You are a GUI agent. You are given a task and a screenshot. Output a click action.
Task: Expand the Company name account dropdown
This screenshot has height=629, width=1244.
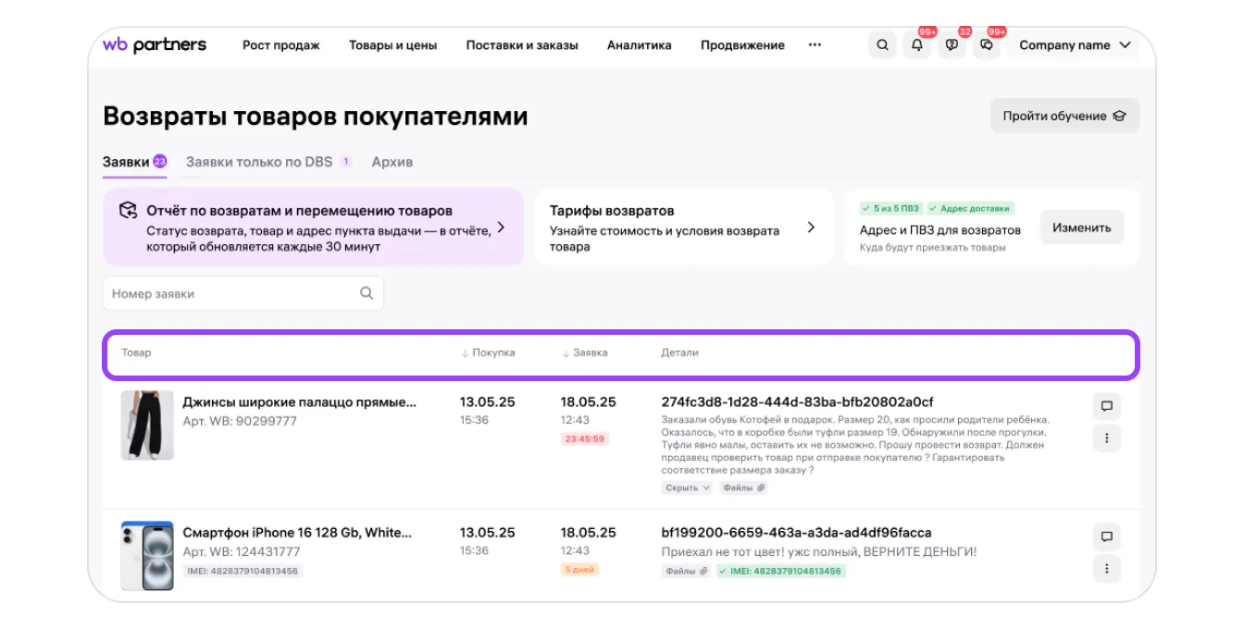point(1075,45)
